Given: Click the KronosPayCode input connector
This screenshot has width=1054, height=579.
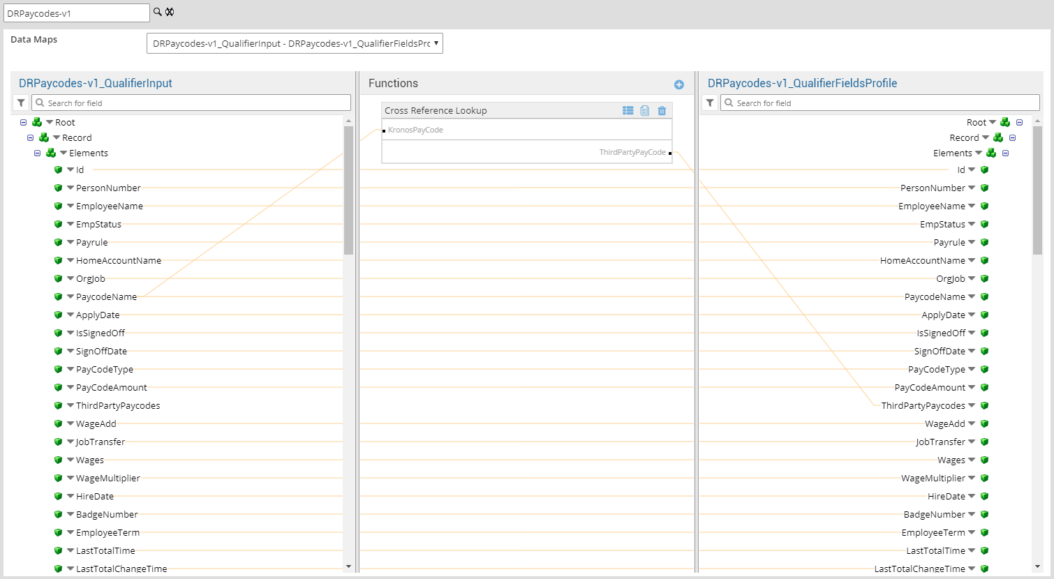Looking at the screenshot, I should 384,130.
